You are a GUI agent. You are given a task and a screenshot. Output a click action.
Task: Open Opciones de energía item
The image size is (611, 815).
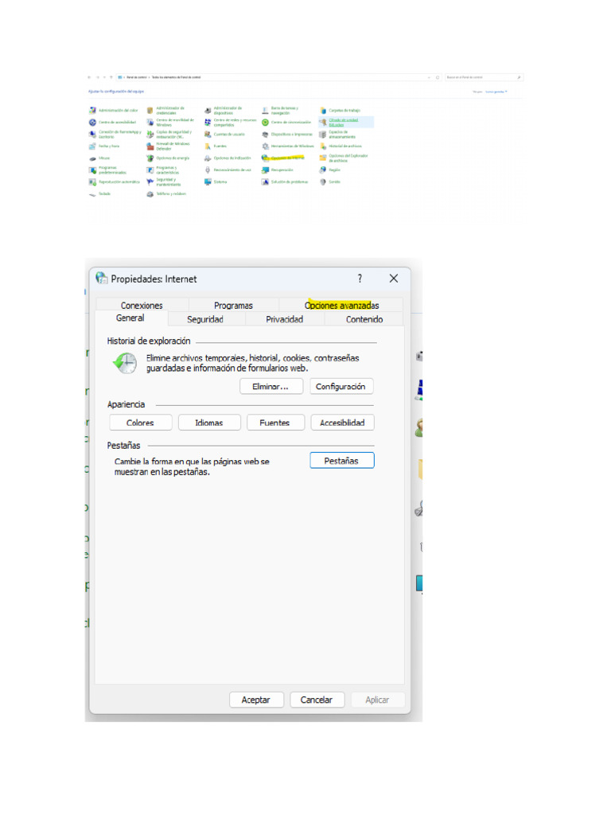click(172, 158)
